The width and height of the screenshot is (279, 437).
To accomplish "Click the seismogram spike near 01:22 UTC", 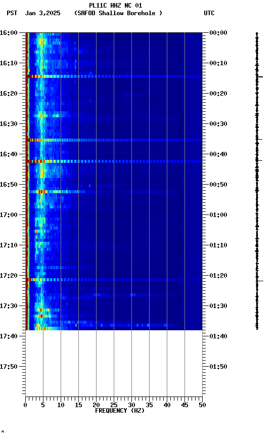I will pos(259,281).
